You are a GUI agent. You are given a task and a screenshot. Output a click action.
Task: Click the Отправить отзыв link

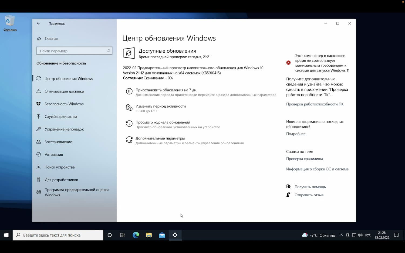coord(309,195)
